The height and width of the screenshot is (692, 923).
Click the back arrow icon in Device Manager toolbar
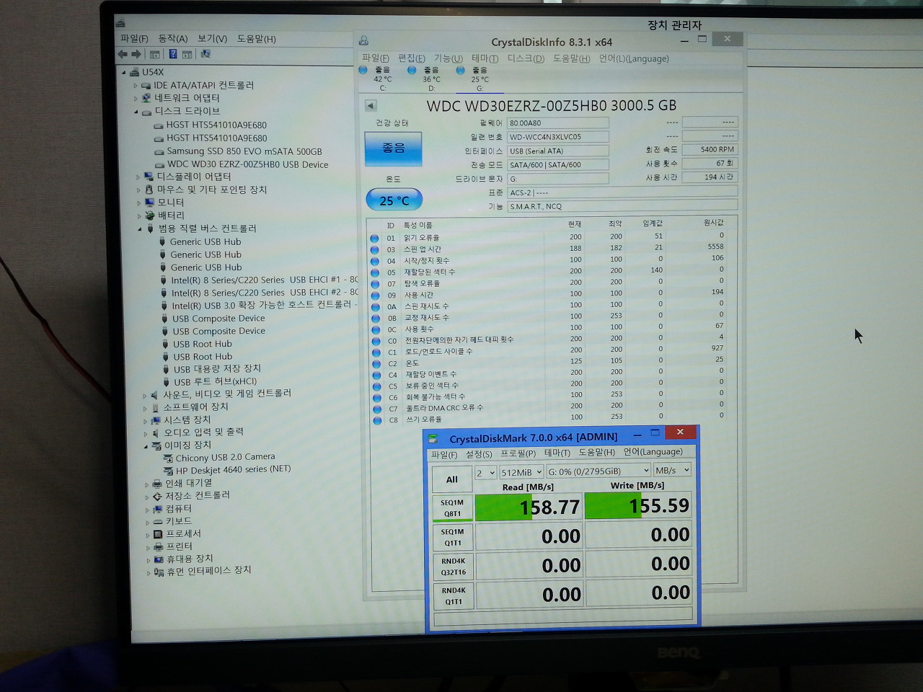pos(123,54)
